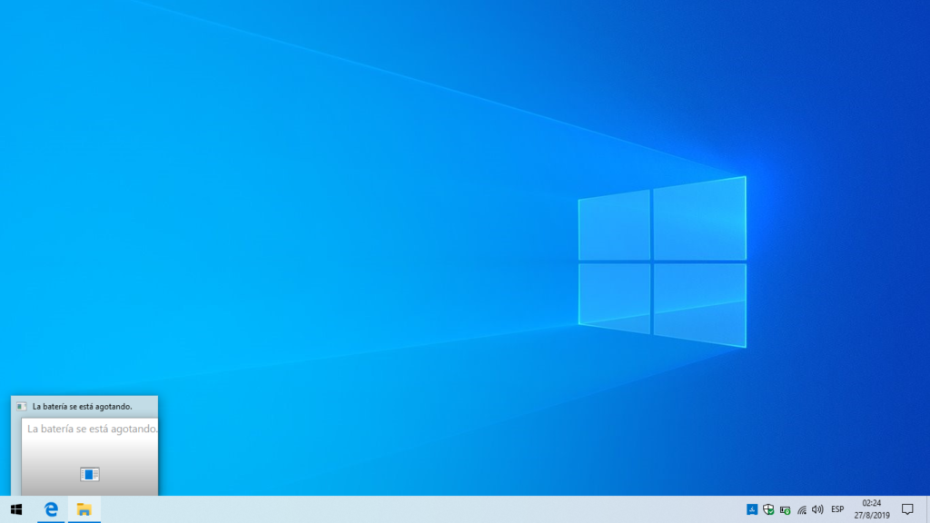930x523 pixels.
Task: Click the Windows logo on the desktop wallpaper
Action: point(661,261)
